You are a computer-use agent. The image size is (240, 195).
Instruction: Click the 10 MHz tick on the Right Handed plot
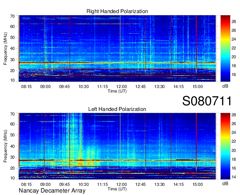click(x=12, y=80)
